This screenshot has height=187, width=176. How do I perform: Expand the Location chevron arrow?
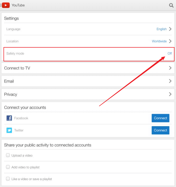click(170, 41)
